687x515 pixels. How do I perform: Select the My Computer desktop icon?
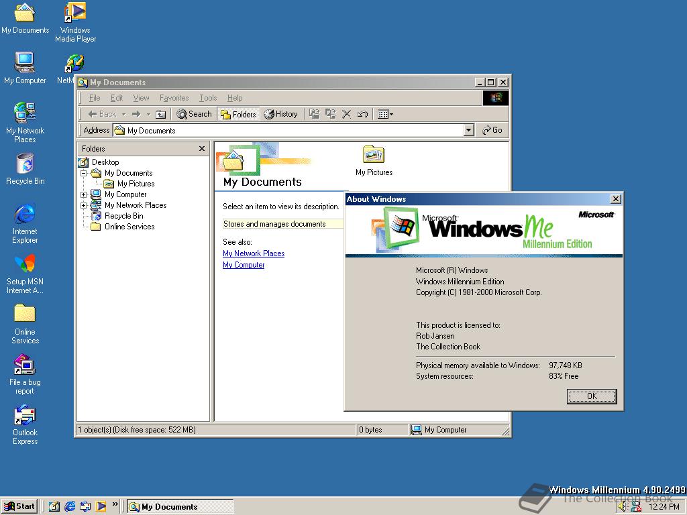tap(25, 68)
